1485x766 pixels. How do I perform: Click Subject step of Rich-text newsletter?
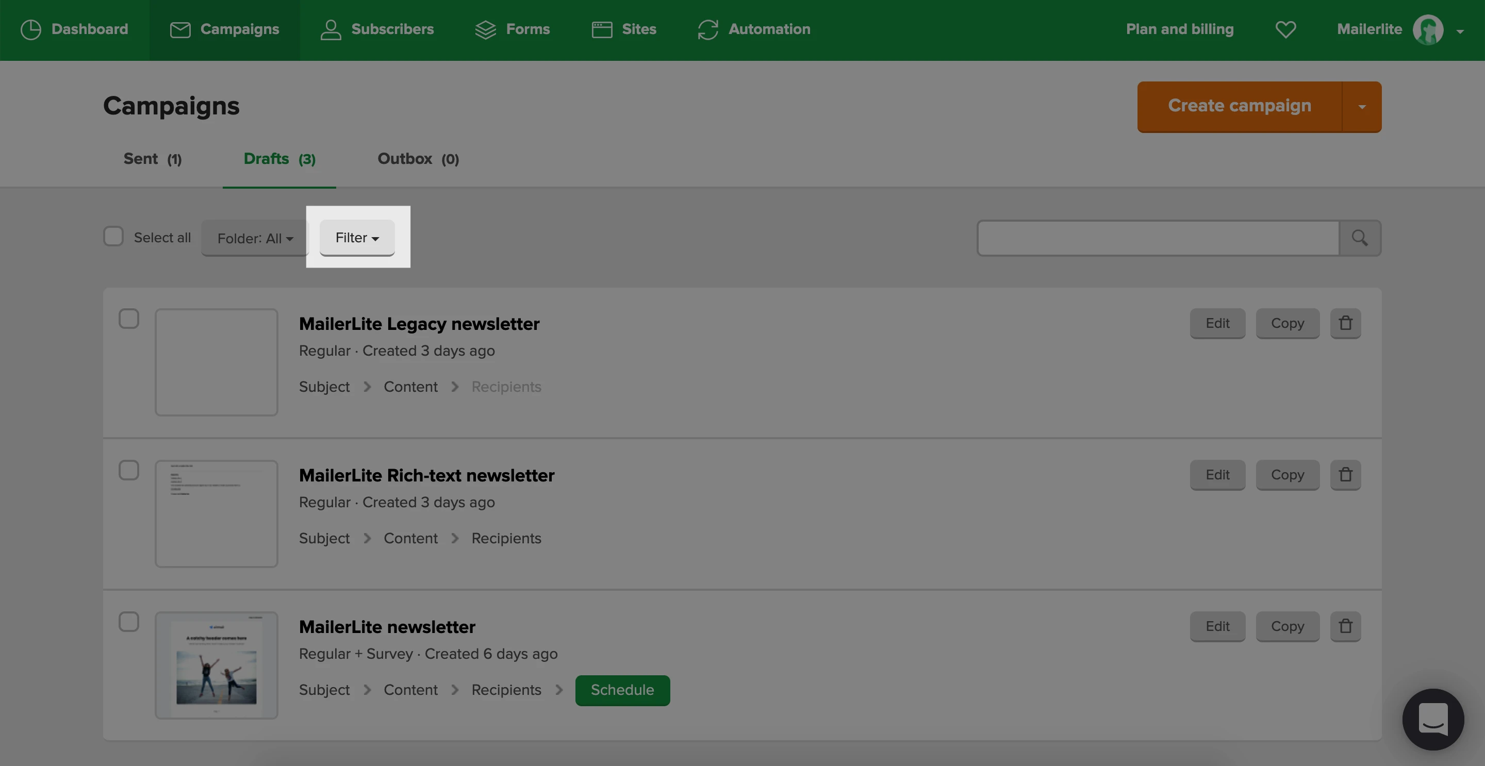pos(324,538)
